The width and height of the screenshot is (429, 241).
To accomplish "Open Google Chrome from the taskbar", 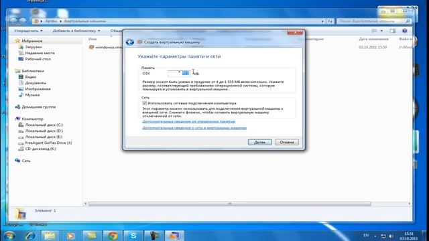I will click(113, 236).
